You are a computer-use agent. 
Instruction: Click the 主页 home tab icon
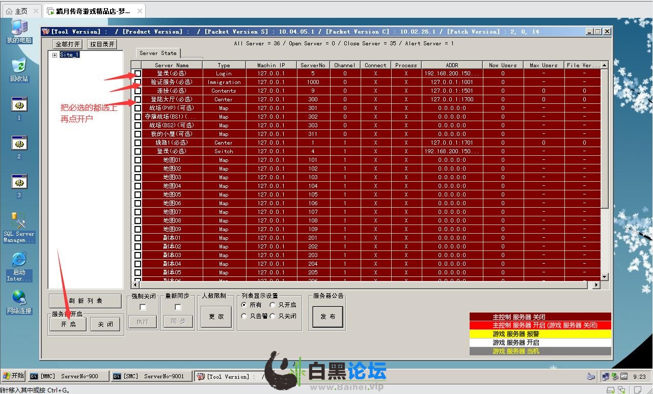coord(9,11)
